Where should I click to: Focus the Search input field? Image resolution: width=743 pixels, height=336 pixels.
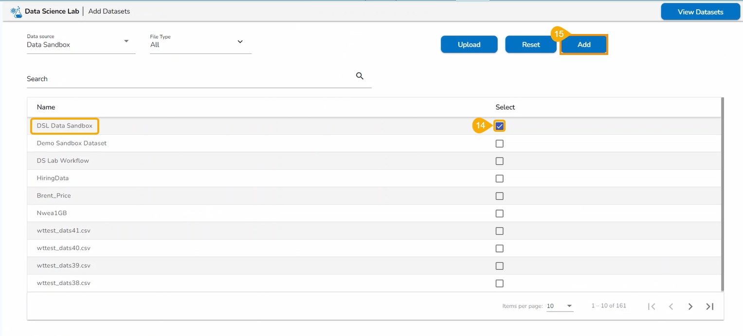tap(190, 79)
